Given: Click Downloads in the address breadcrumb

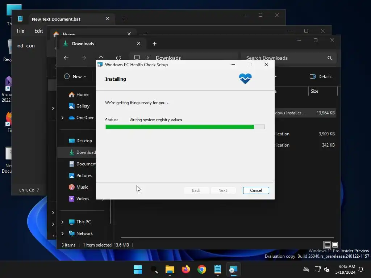Looking at the screenshot, I should [168, 58].
